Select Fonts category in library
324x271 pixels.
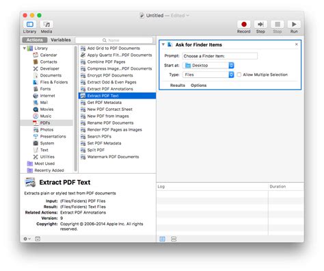(x=45, y=89)
